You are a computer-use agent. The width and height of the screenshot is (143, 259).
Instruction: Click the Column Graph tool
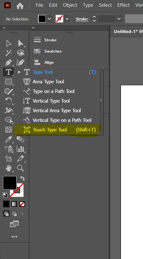20,149
